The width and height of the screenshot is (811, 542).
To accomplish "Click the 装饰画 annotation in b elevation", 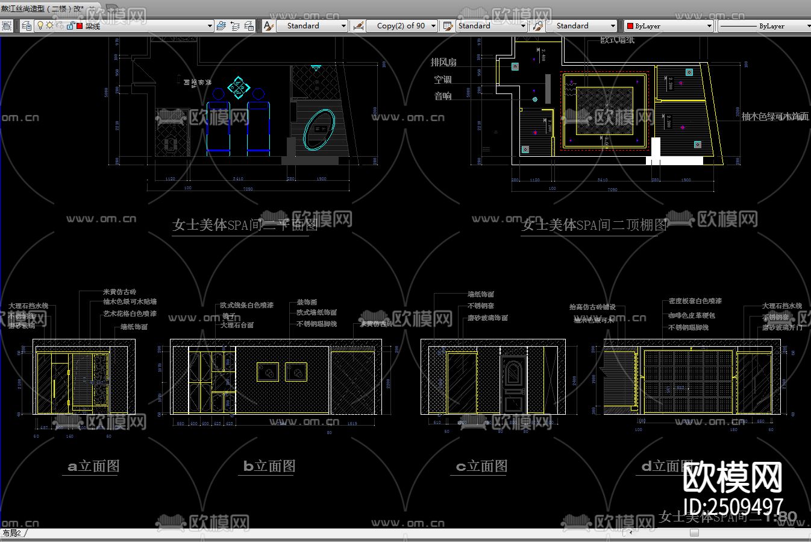I will click(307, 302).
